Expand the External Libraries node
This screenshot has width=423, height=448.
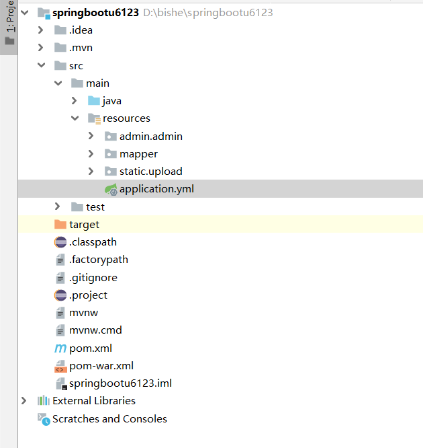pyautogui.click(x=24, y=401)
